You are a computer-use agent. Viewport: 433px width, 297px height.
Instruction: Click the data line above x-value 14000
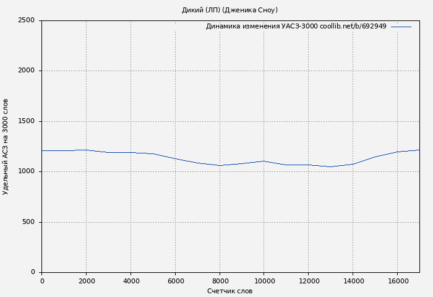pos(353,164)
